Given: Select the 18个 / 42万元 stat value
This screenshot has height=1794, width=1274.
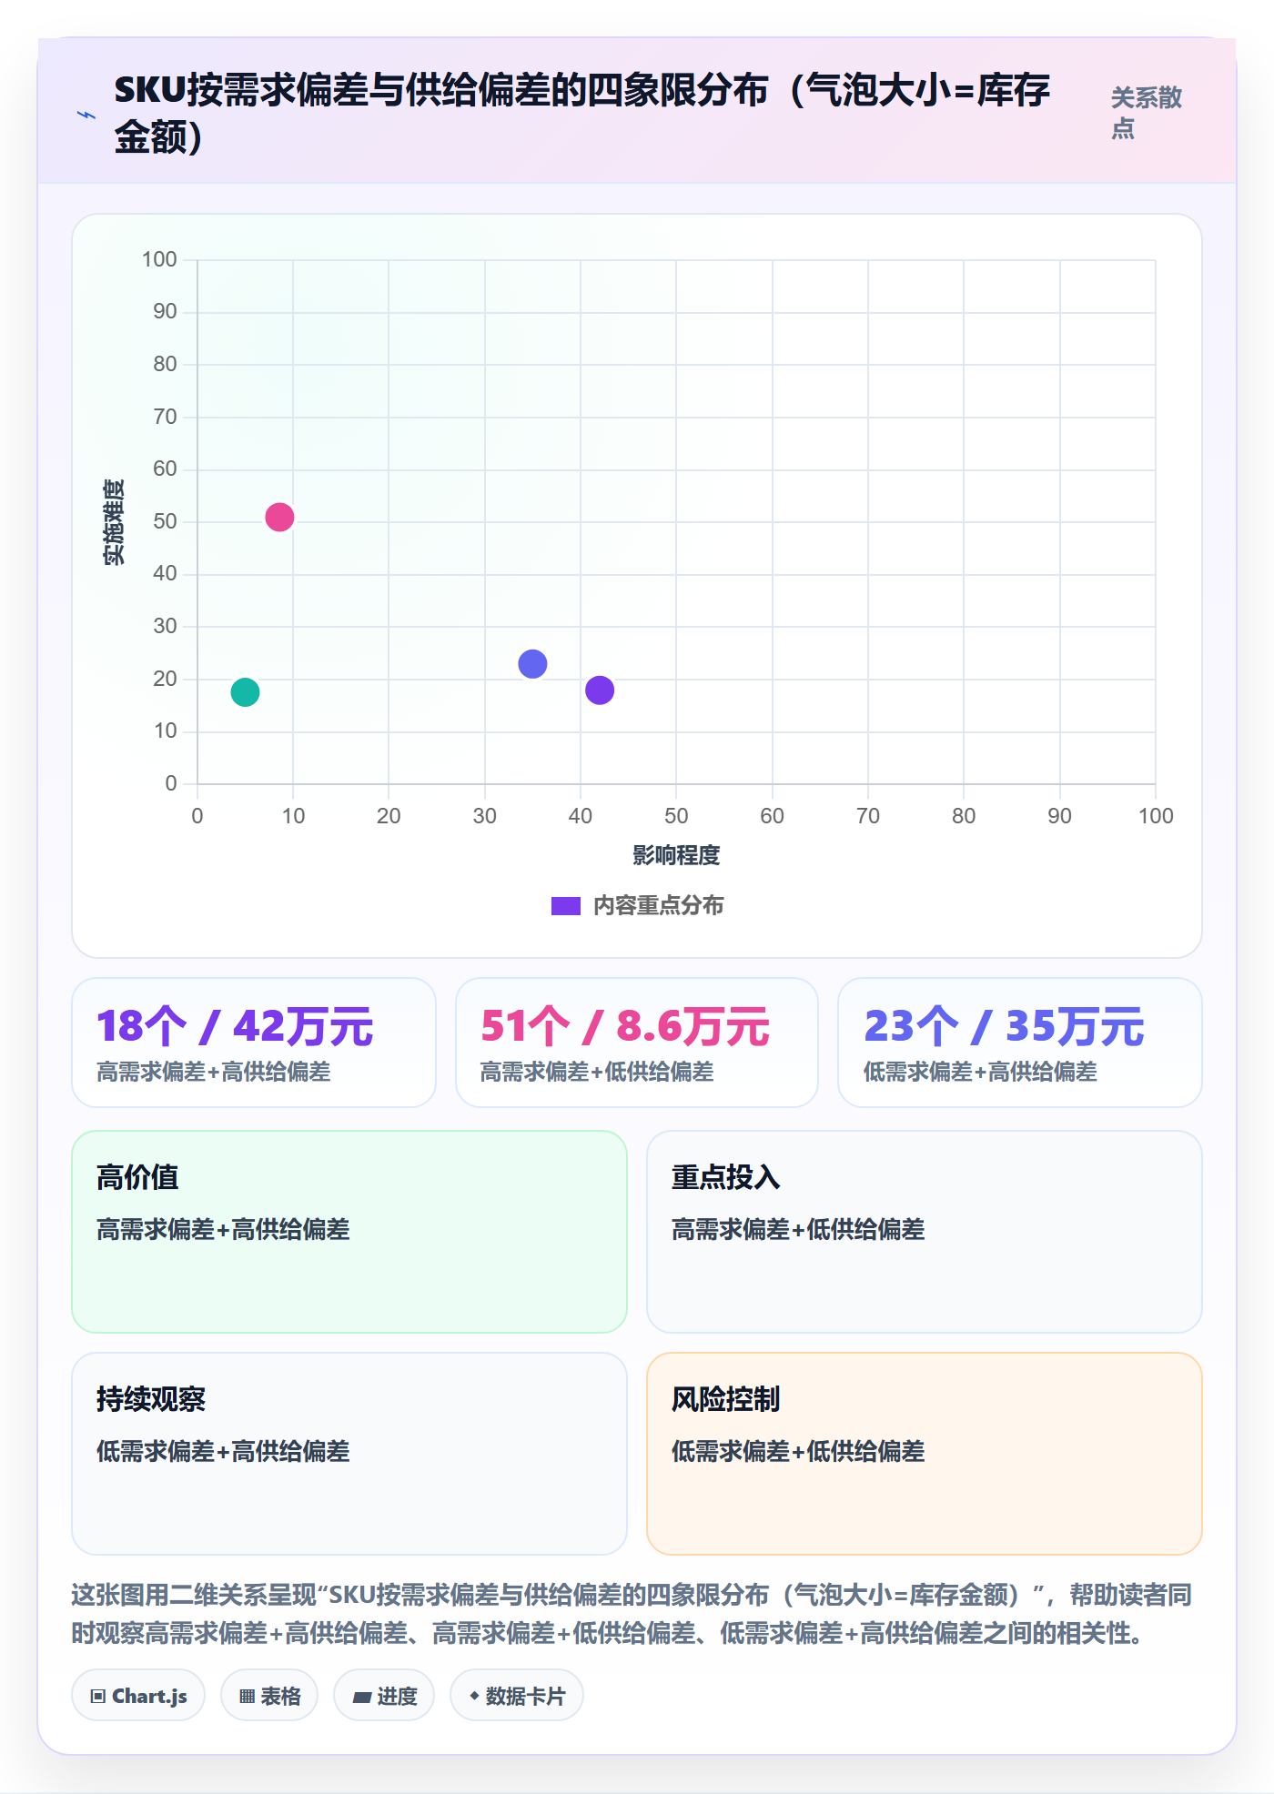Looking at the screenshot, I should coord(235,1026).
